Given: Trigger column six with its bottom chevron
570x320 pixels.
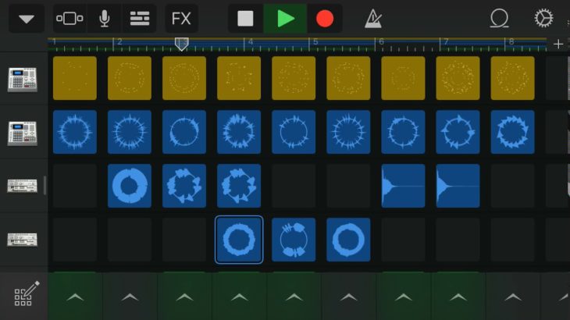Looking at the screenshot, I should click(349, 297).
